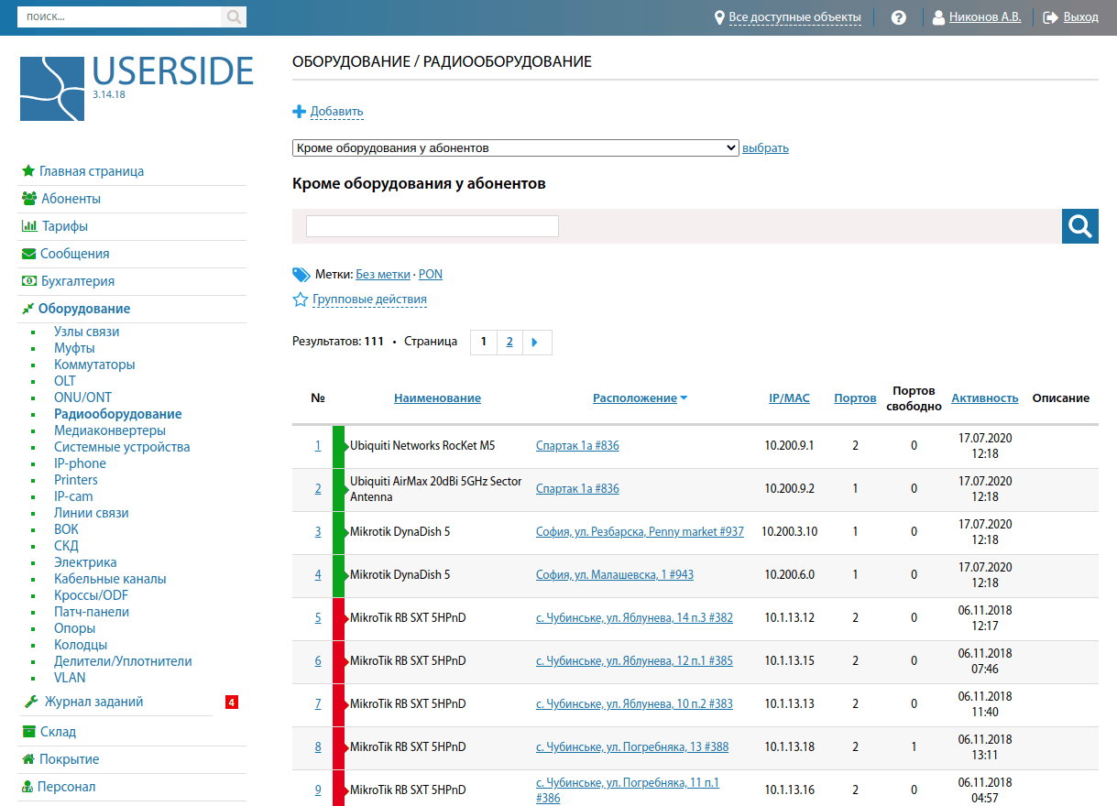This screenshot has width=1117, height=806.
Task: Open Все доступные объекты selector
Action: (x=794, y=17)
